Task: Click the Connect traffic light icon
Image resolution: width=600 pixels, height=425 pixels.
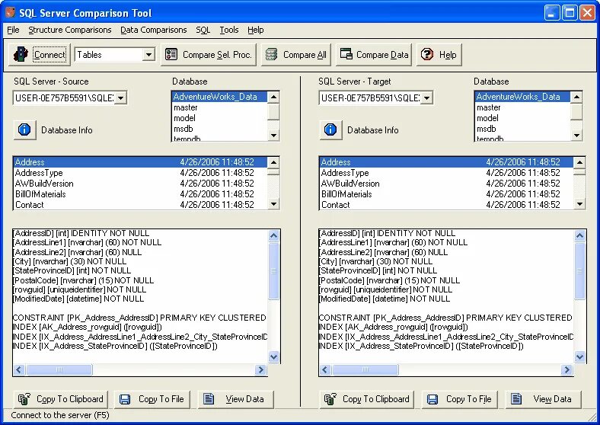Action: [21, 54]
